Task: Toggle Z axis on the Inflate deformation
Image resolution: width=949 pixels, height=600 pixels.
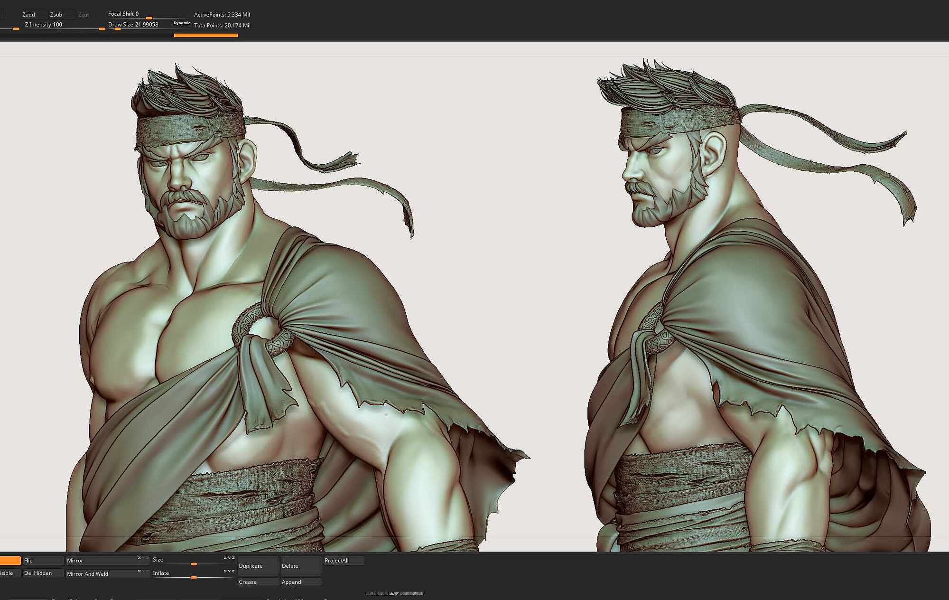Action: (232, 572)
